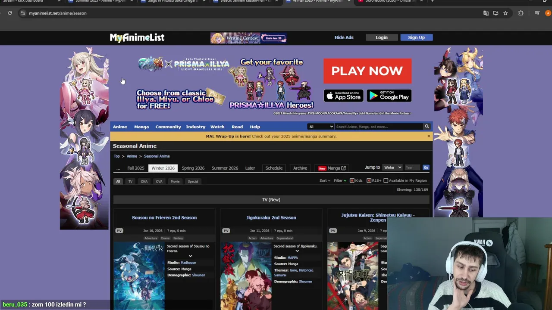552x310 pixels.
Task: Filter by the ONA type tab
Action: 144,181
